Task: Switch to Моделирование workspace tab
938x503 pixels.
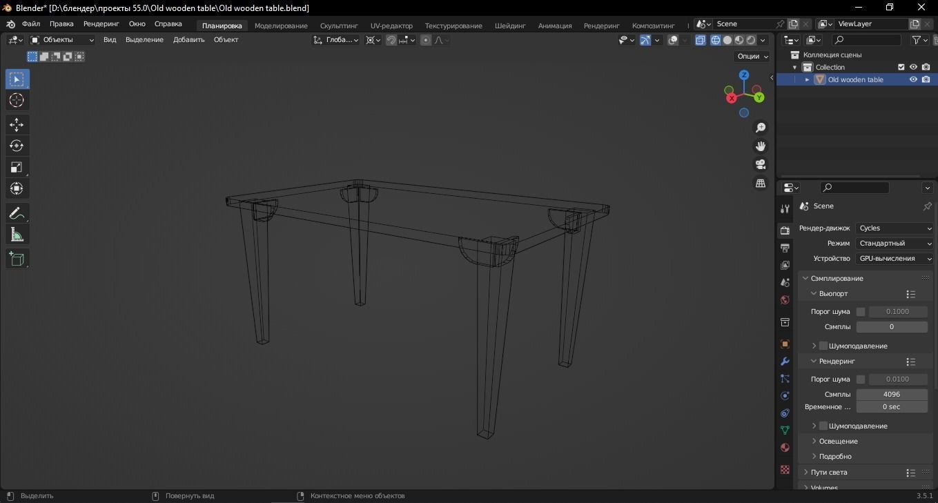Action: point(281,26)
